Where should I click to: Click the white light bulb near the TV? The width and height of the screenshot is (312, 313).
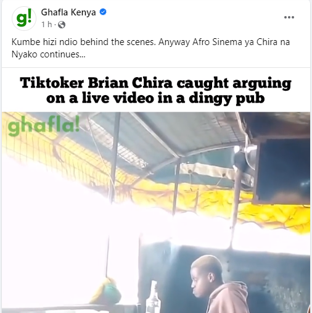pos(237,149)
